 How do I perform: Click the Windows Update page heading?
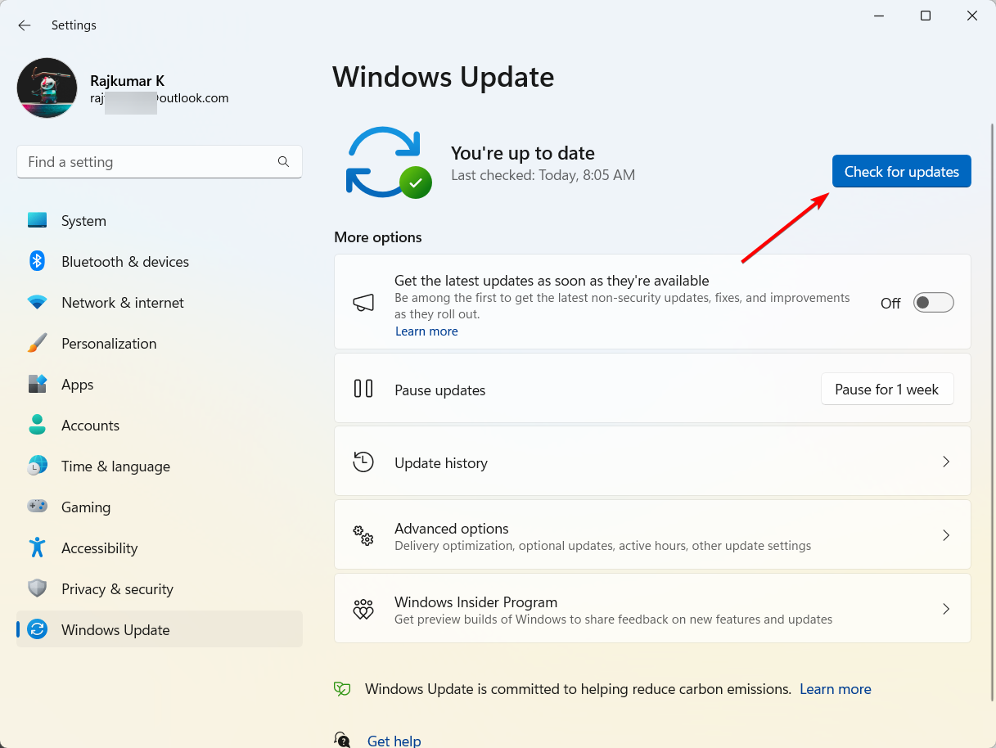pos(444,77)
